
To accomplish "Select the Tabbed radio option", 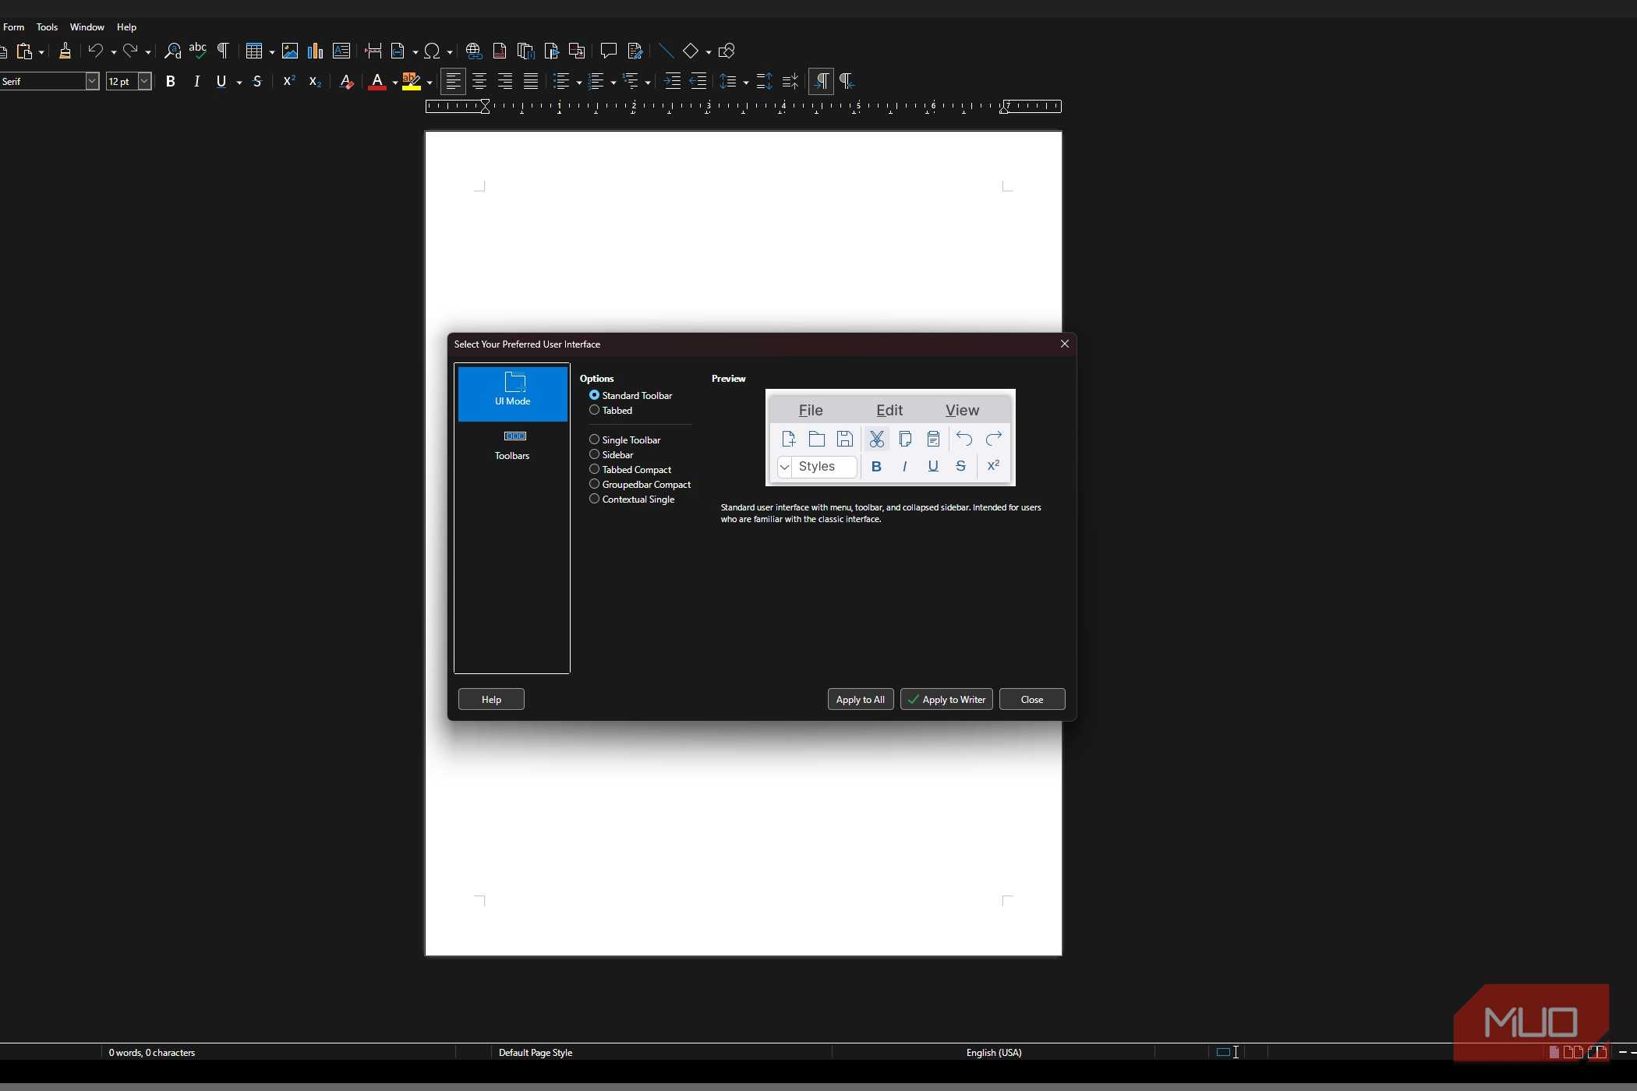I will point(595,411).
